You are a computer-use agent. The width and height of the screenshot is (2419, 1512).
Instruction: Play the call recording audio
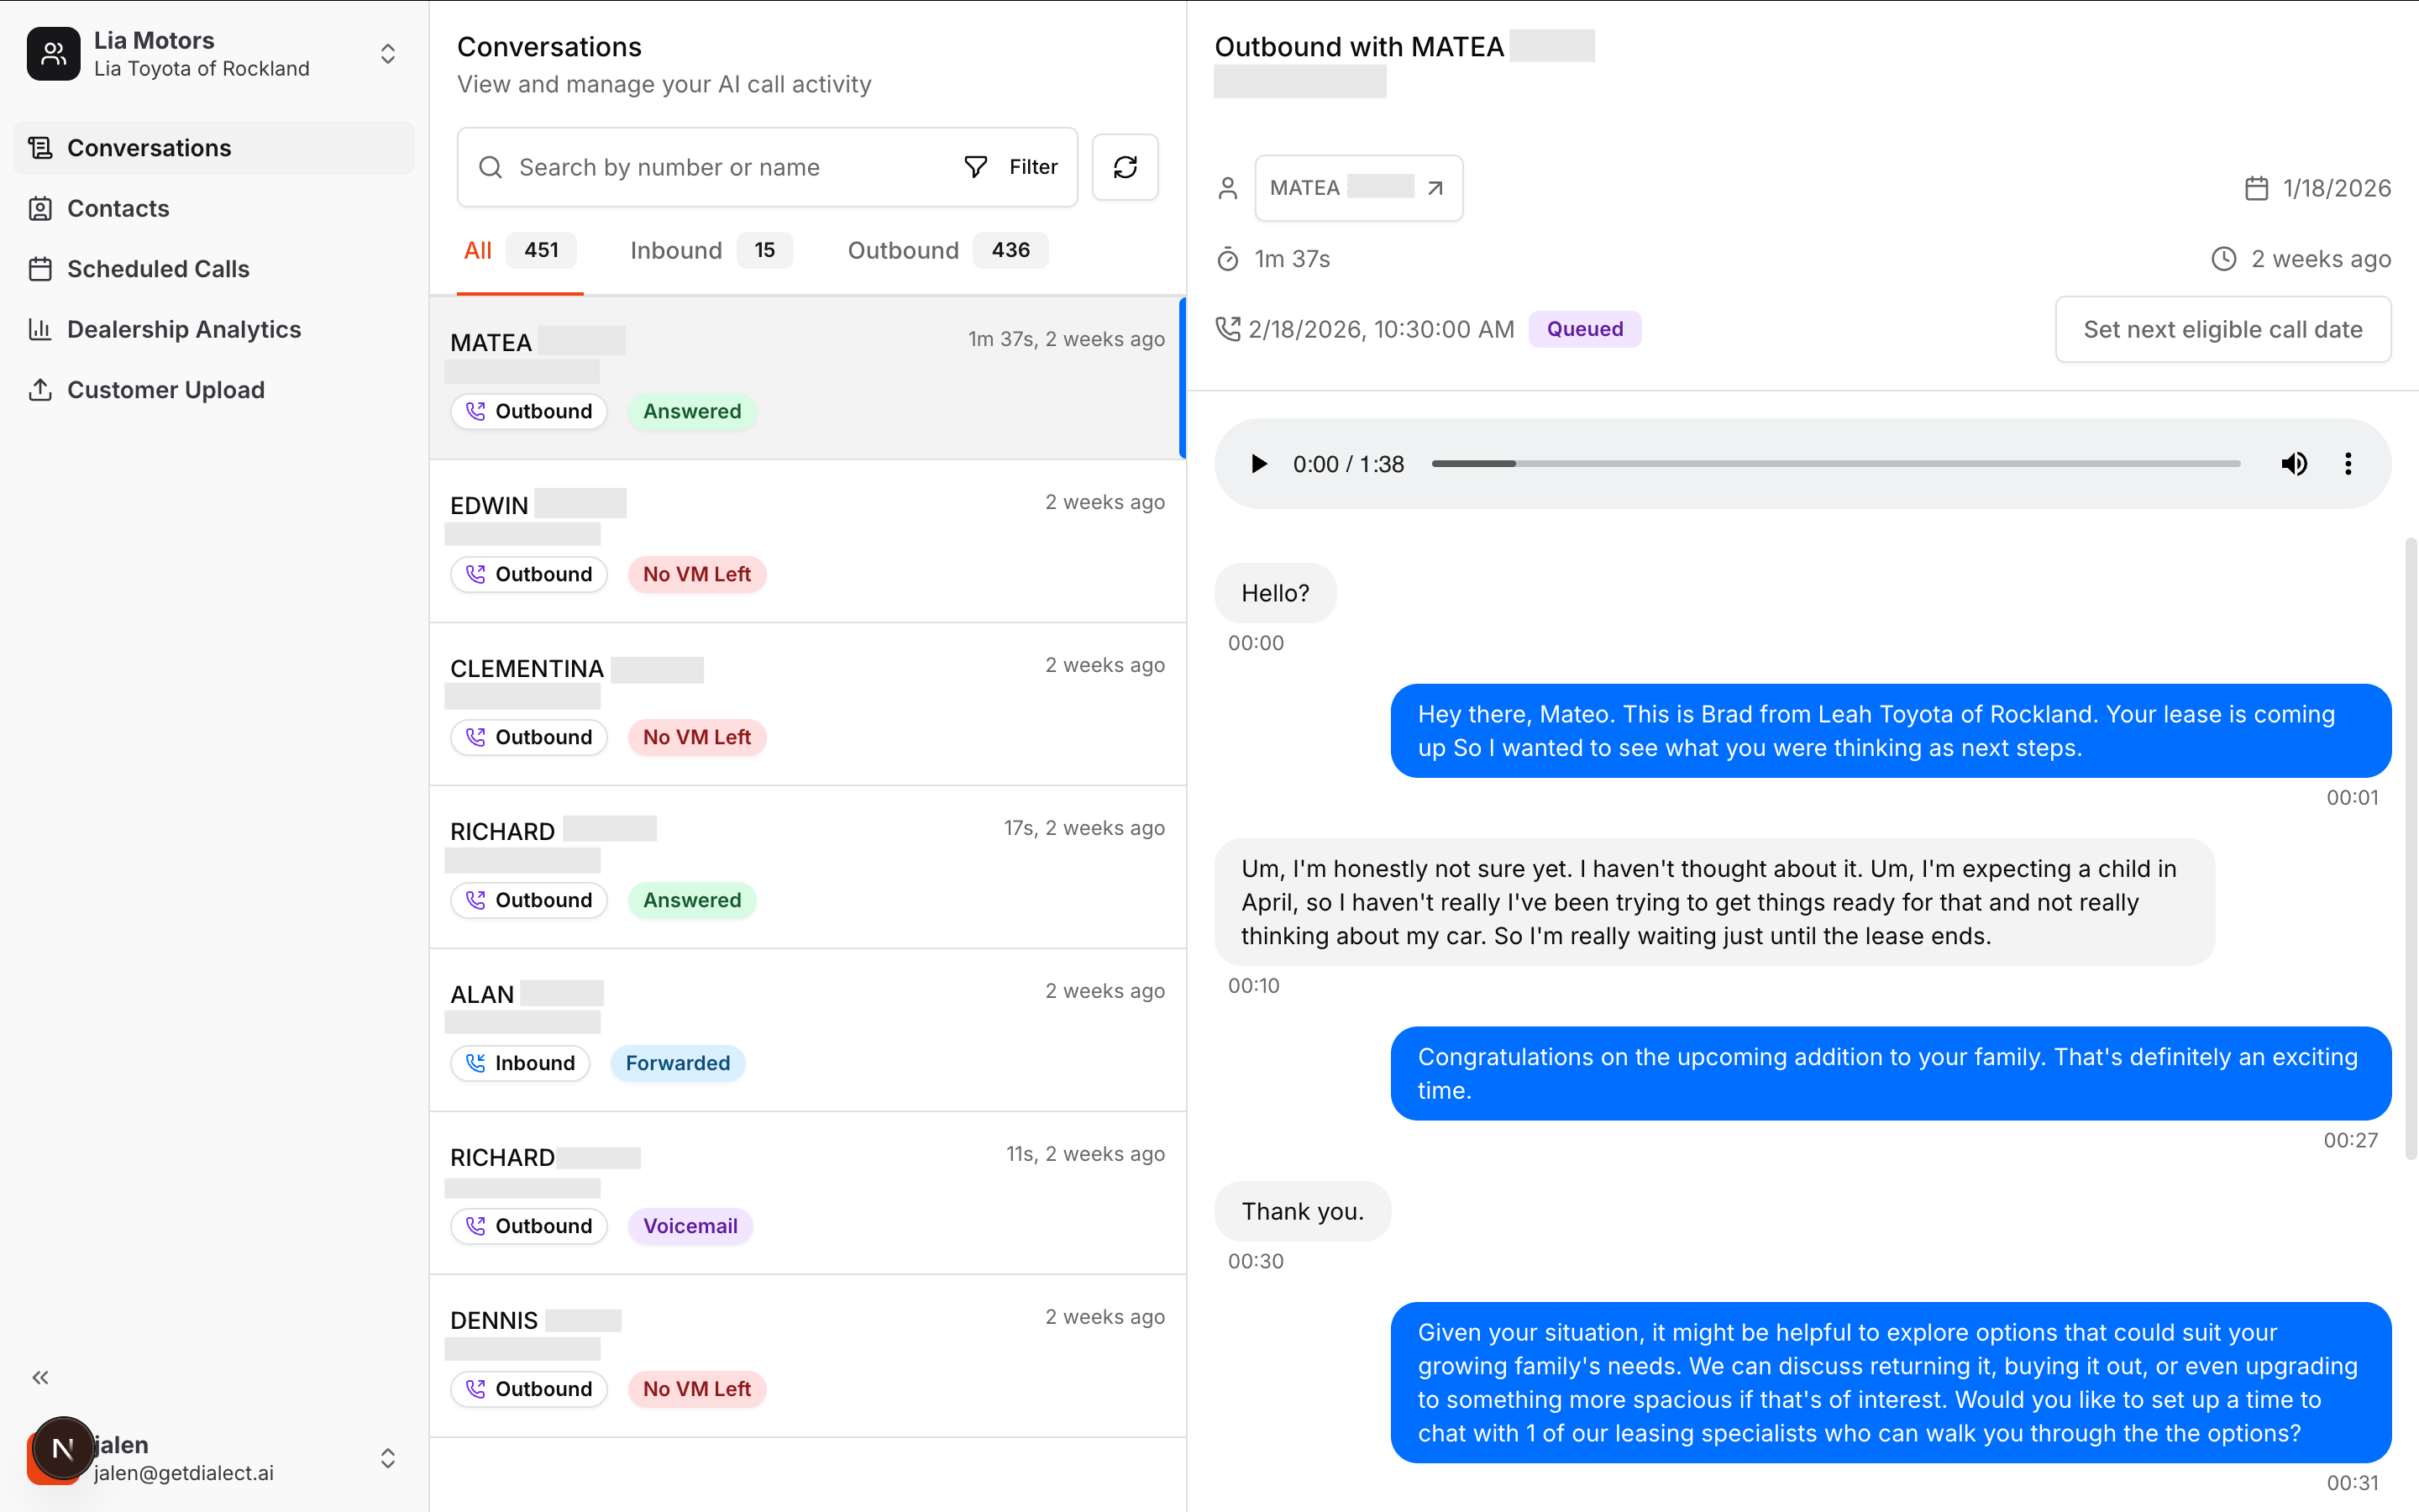pyautogui.click(x=1258, y=464)
